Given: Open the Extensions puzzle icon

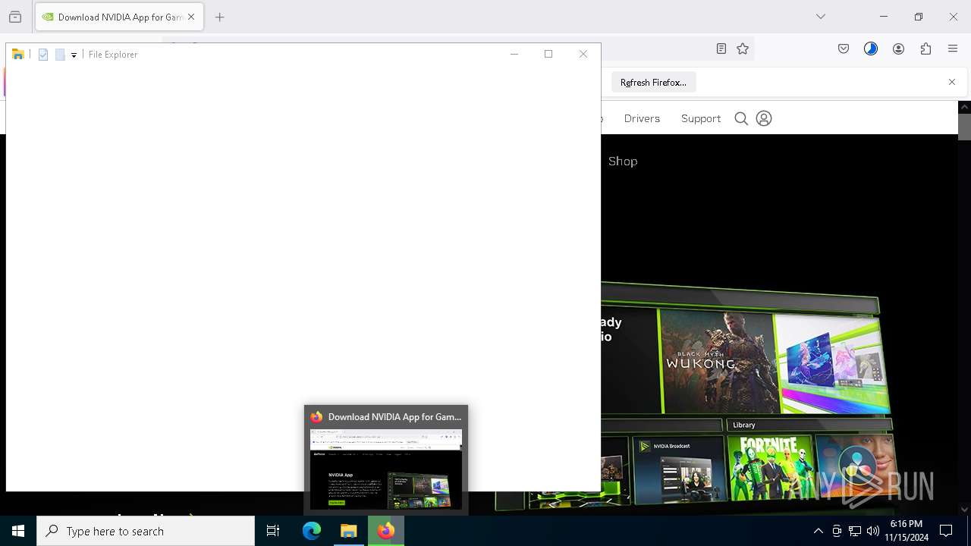Looking at the screenshot, I should tap(925, 49).
